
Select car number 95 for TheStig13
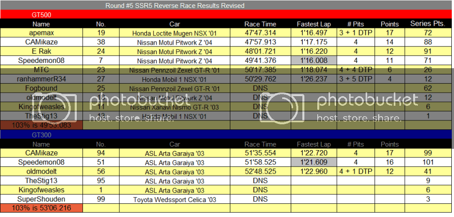[x=101, y=181]
